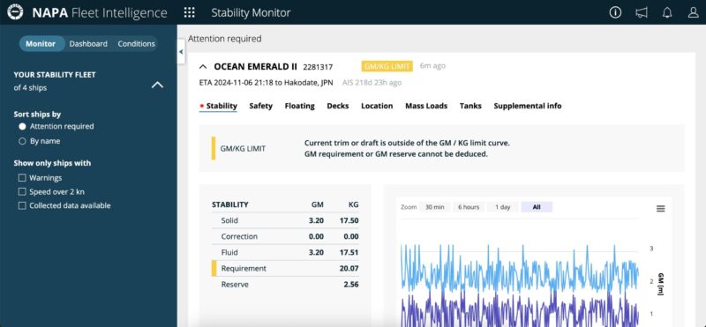
Task: Select the Attention required sort option
Action: tap(22, 126)
